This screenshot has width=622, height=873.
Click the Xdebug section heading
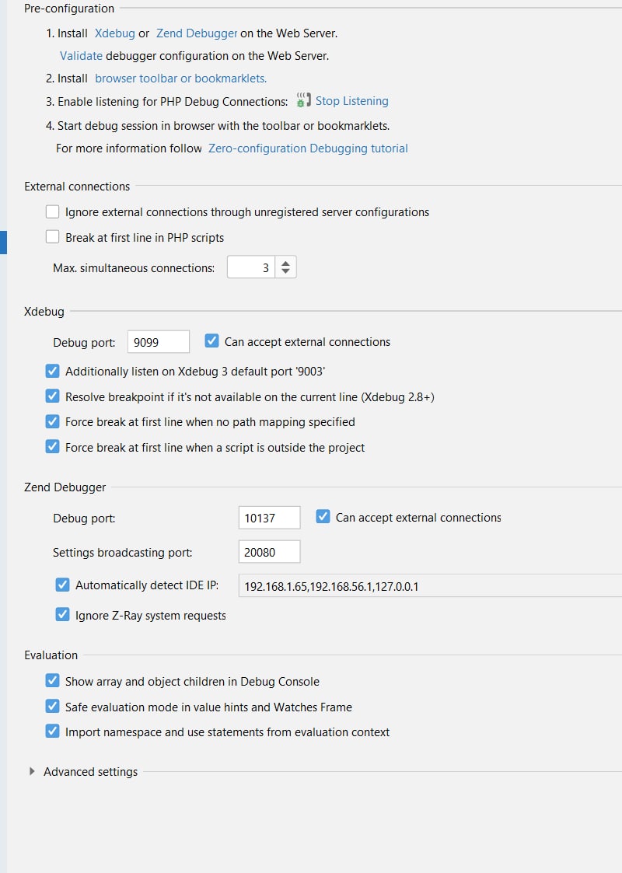pyautogui.click(x=44, y=312)
